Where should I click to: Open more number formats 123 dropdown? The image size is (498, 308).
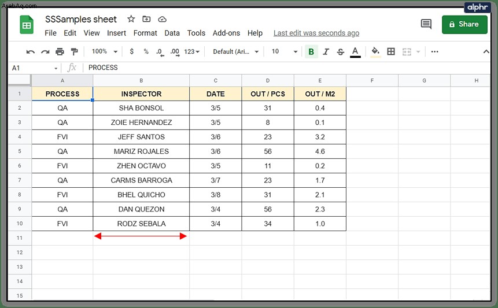192,51
